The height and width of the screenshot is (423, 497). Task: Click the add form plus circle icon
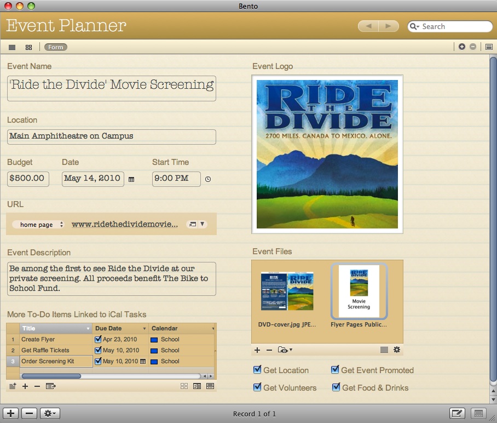(x=462, y=47)
